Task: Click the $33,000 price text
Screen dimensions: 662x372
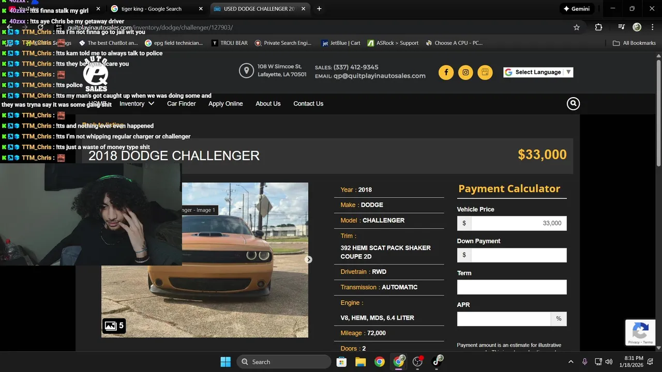Action: (542, 154)
